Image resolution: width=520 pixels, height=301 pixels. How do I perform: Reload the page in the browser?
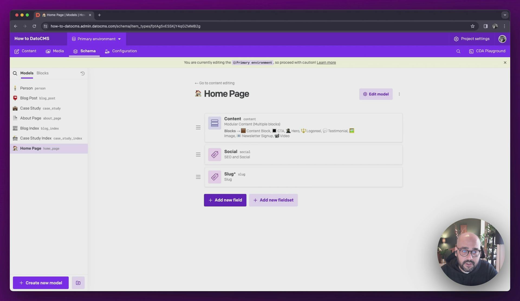point(34,26)
